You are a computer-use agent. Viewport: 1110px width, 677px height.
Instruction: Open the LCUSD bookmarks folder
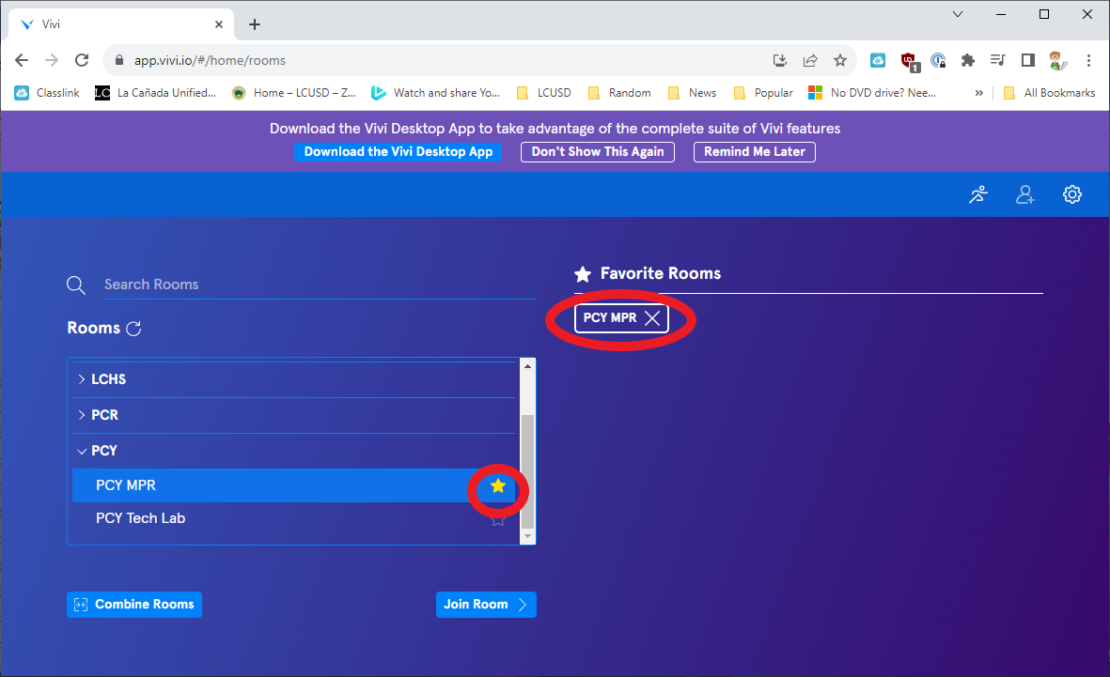(543, 93)
